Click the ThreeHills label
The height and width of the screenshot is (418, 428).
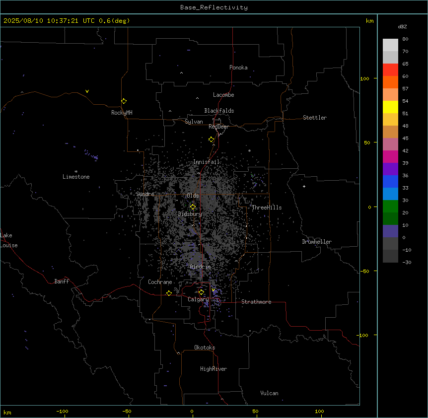tap(267, 208)
